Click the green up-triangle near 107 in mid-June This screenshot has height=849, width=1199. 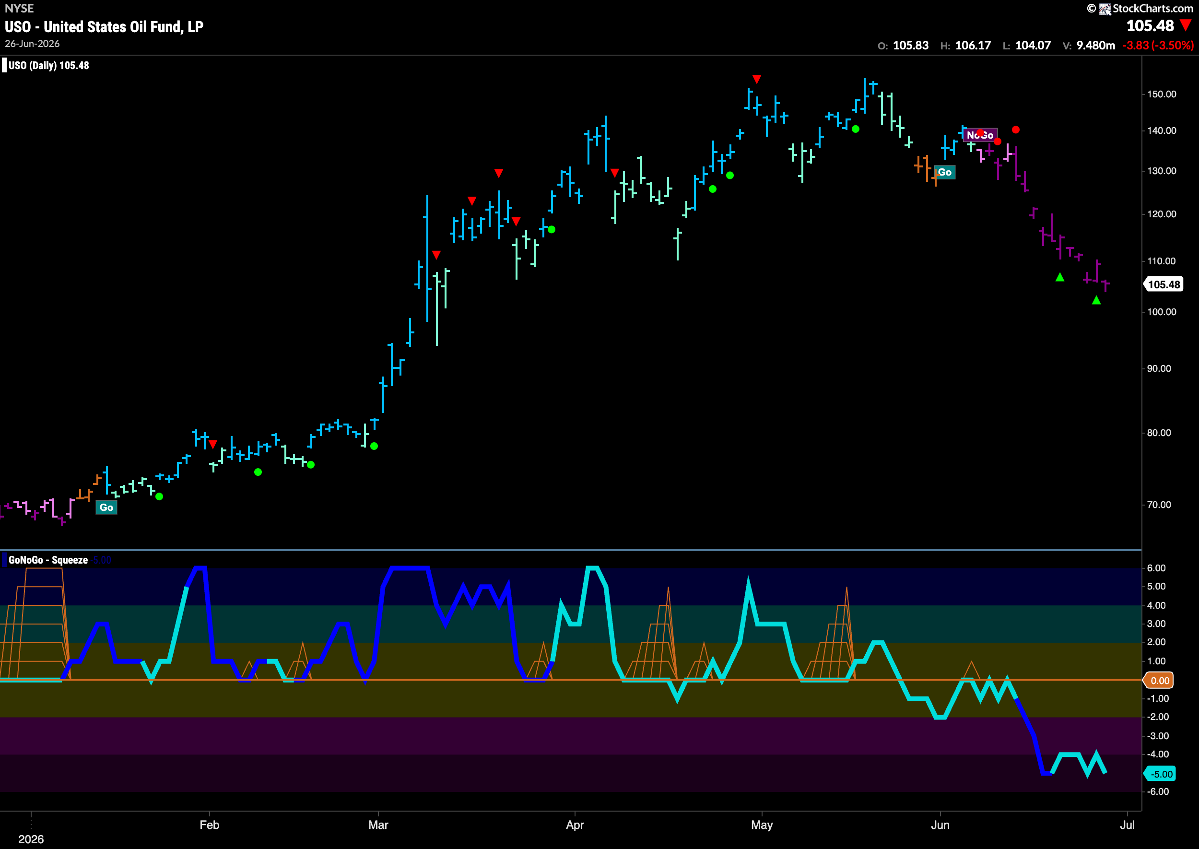[x=1060, y=277]
